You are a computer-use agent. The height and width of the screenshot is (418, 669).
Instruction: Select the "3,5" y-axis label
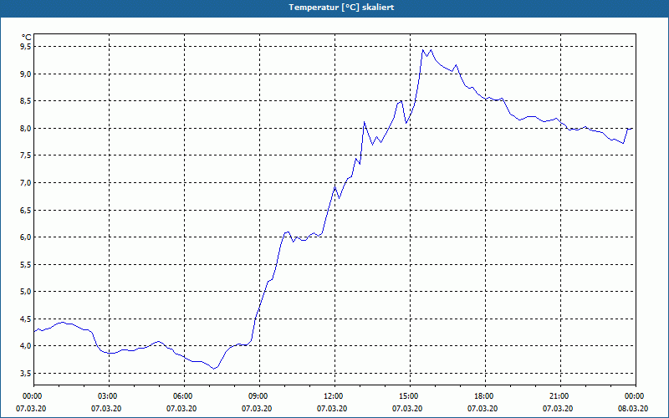(x=26, y=373)
